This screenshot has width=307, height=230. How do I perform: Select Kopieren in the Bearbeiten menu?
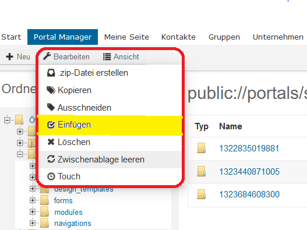[x=110, y=90]
